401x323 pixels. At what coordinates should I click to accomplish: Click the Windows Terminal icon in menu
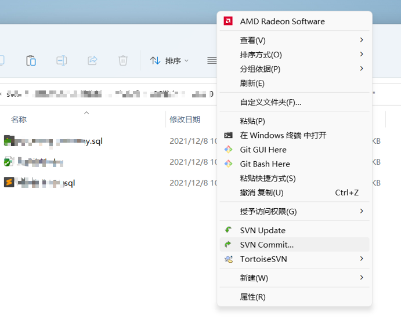[229, 135]
